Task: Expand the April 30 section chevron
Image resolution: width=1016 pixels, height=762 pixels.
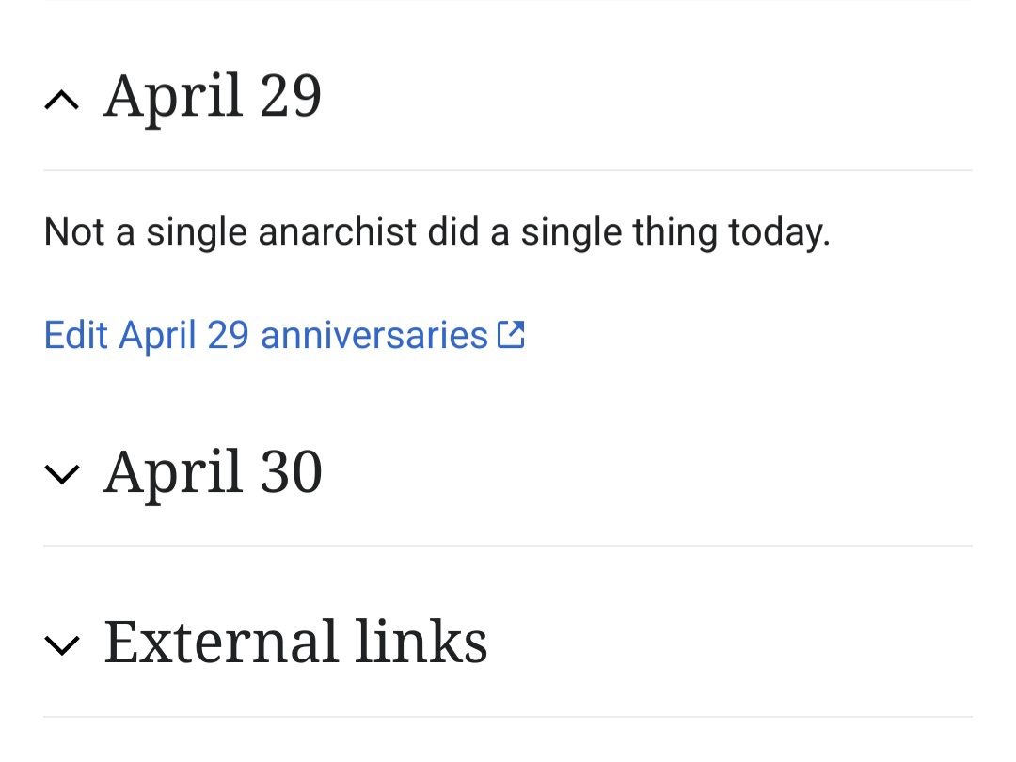Action: 62,475
